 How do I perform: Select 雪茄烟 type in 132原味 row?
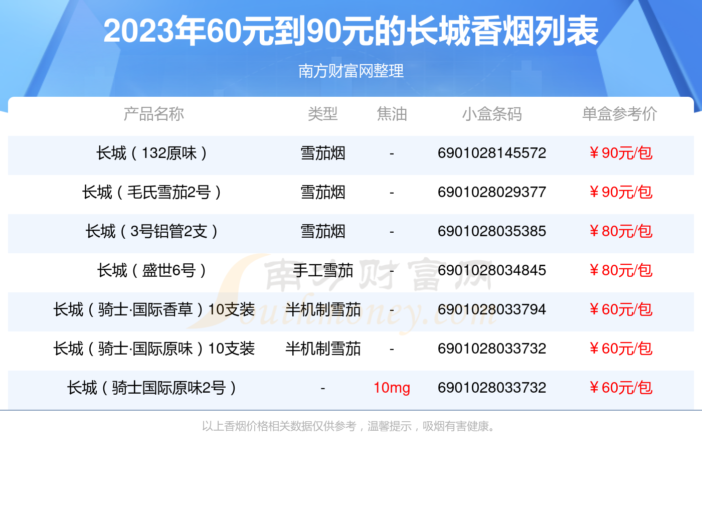323,153
